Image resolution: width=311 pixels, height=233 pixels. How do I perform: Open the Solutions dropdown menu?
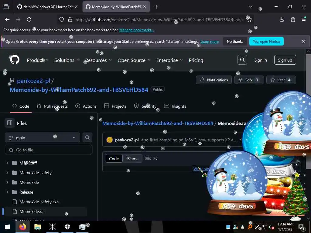click(67, 60)
